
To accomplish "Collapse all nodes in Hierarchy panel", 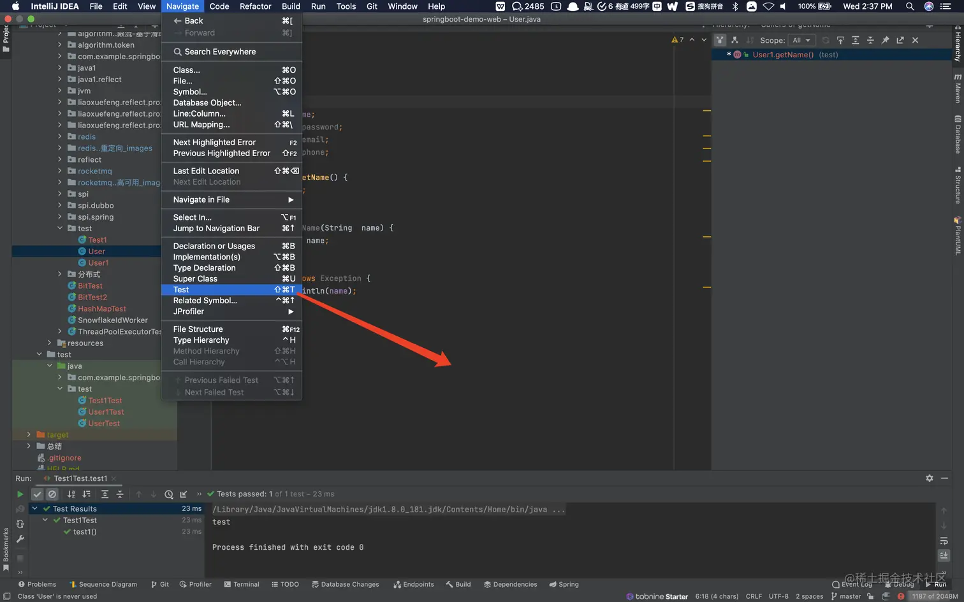I will click(x=870, y=40).
